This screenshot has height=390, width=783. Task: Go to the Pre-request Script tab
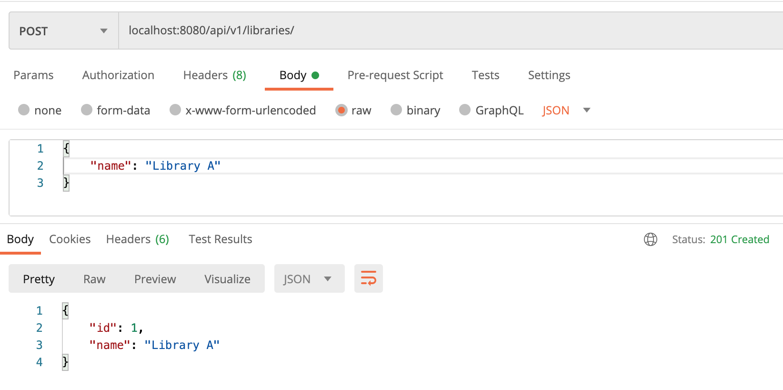tap(395, 75)
